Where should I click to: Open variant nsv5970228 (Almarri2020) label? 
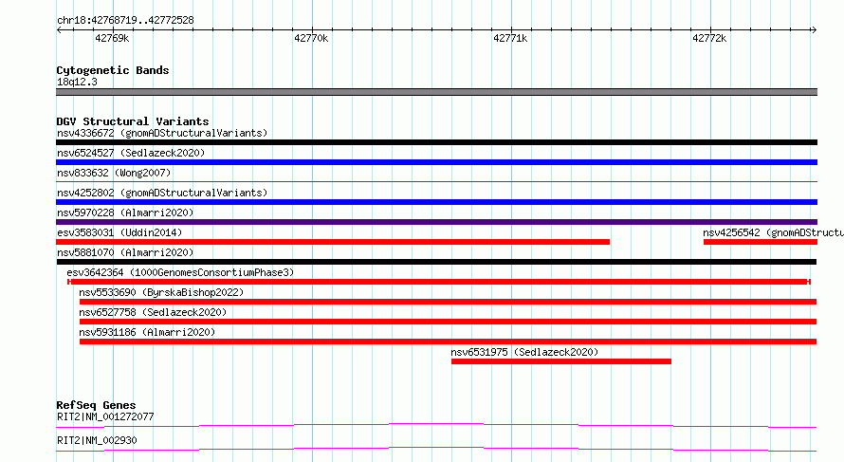point(125,213)
